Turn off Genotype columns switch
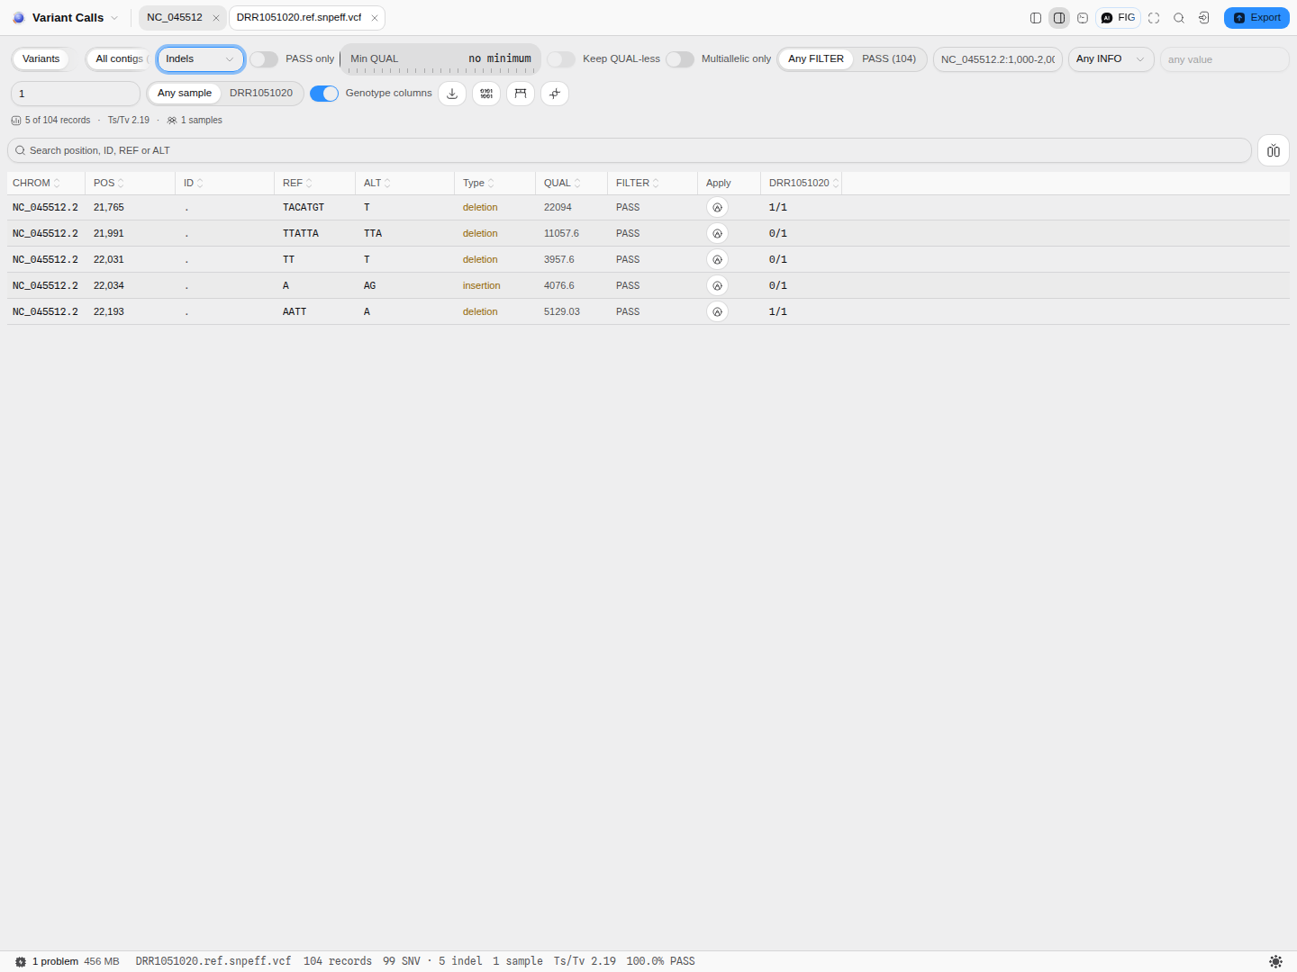 [324, 94]
